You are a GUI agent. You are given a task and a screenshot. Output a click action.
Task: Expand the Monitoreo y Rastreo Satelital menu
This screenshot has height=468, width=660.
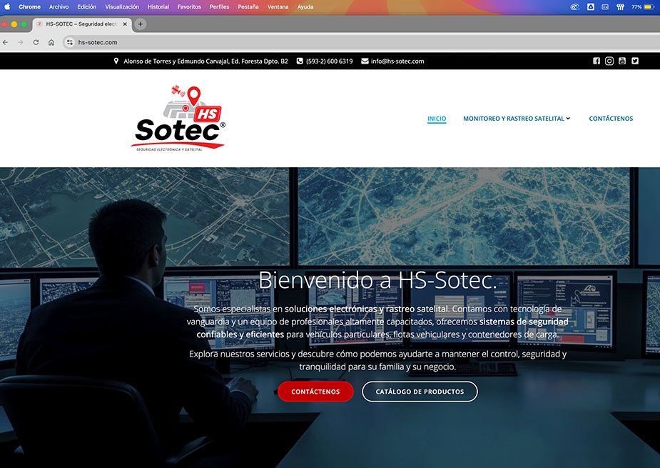pos(517,119)
